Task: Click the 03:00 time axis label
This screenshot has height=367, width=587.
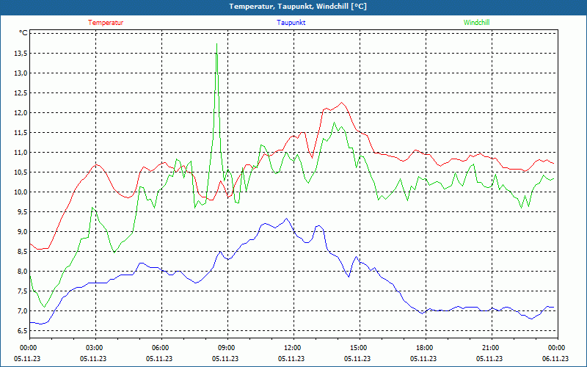Action: pyautogui.click(x=95, y=348)
